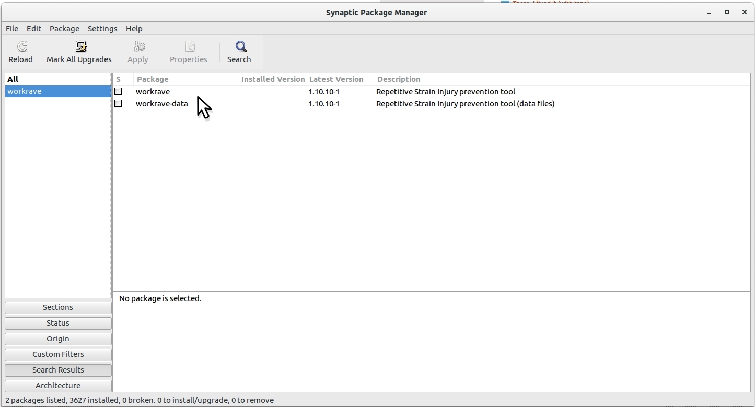Open the Help menu
Viewport: 755px width, 407px height.
(134, 29)
